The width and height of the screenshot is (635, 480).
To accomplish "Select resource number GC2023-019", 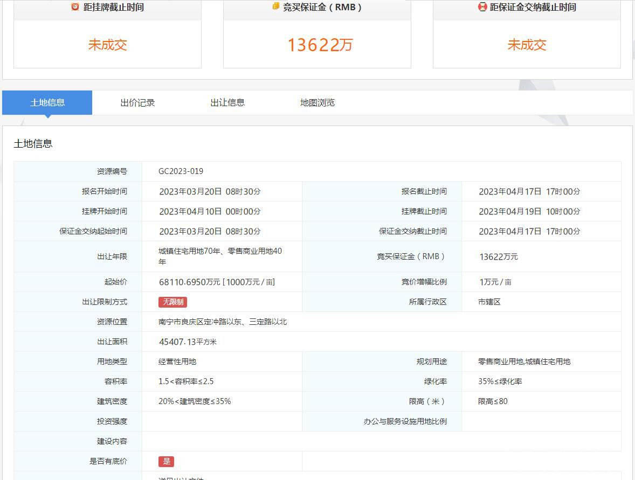I will [181, 171].
